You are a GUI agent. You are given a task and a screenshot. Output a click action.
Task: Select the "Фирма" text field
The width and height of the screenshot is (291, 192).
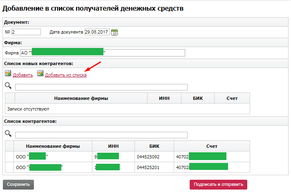(102, 52)
